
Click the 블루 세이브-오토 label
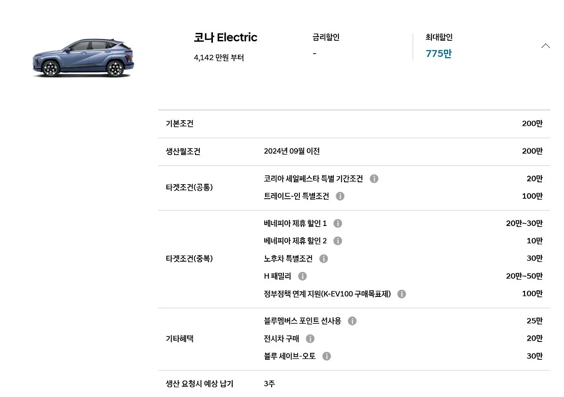tap(290, 356)
